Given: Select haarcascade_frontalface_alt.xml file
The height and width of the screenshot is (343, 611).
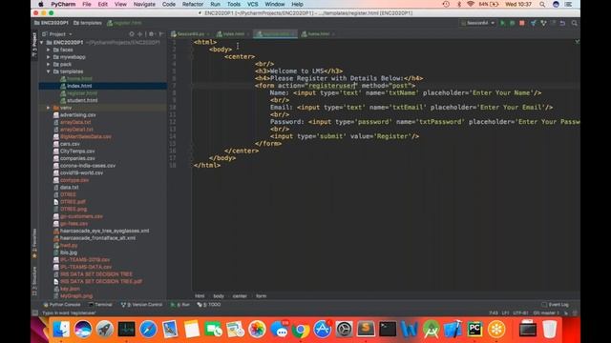Looking at the screenshot, I should click(x=97, y=238).
